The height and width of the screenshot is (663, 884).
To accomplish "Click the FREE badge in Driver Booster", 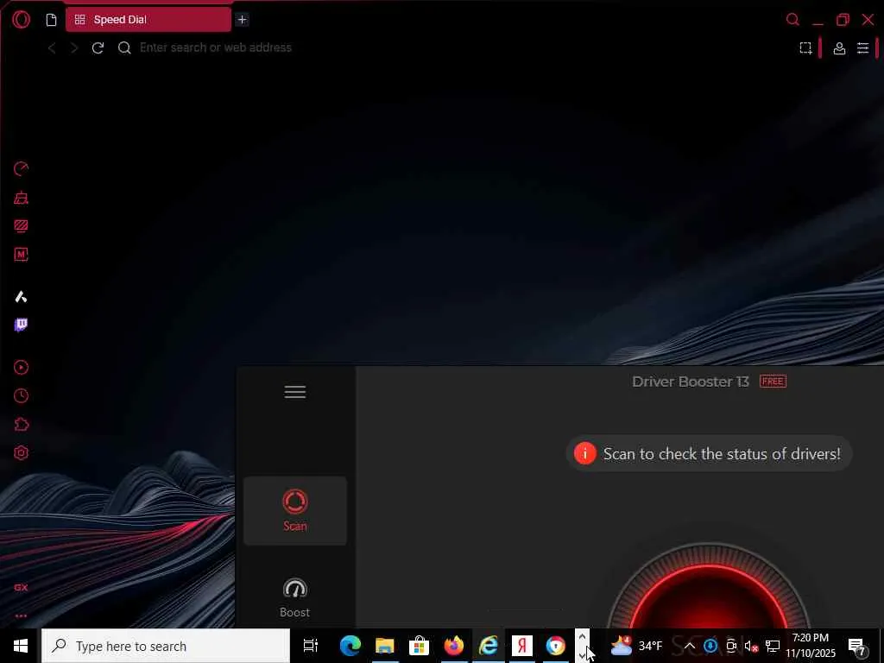I will (x=773, y=382).
